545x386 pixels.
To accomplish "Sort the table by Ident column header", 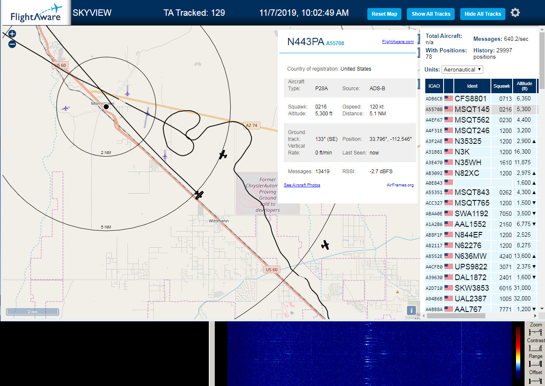I will point(472,86).
